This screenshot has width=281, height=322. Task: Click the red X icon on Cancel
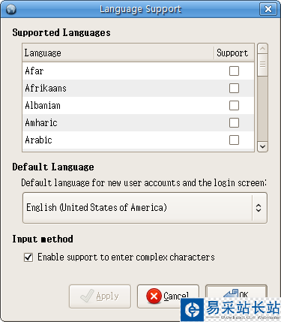pos(154,296)
